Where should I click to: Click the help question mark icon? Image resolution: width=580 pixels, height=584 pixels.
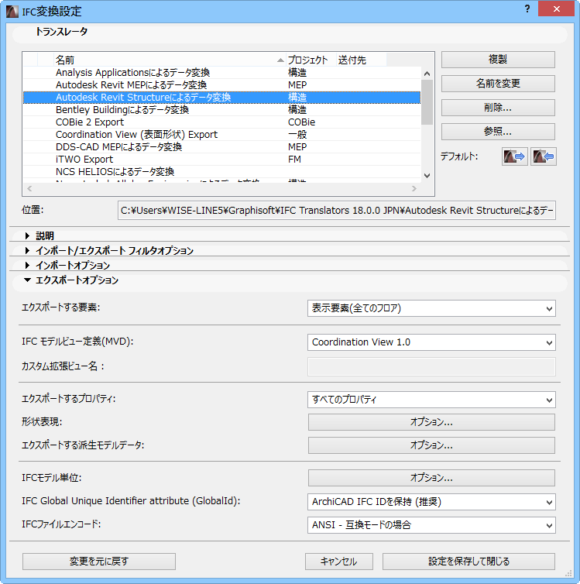(x=527, y=9)
